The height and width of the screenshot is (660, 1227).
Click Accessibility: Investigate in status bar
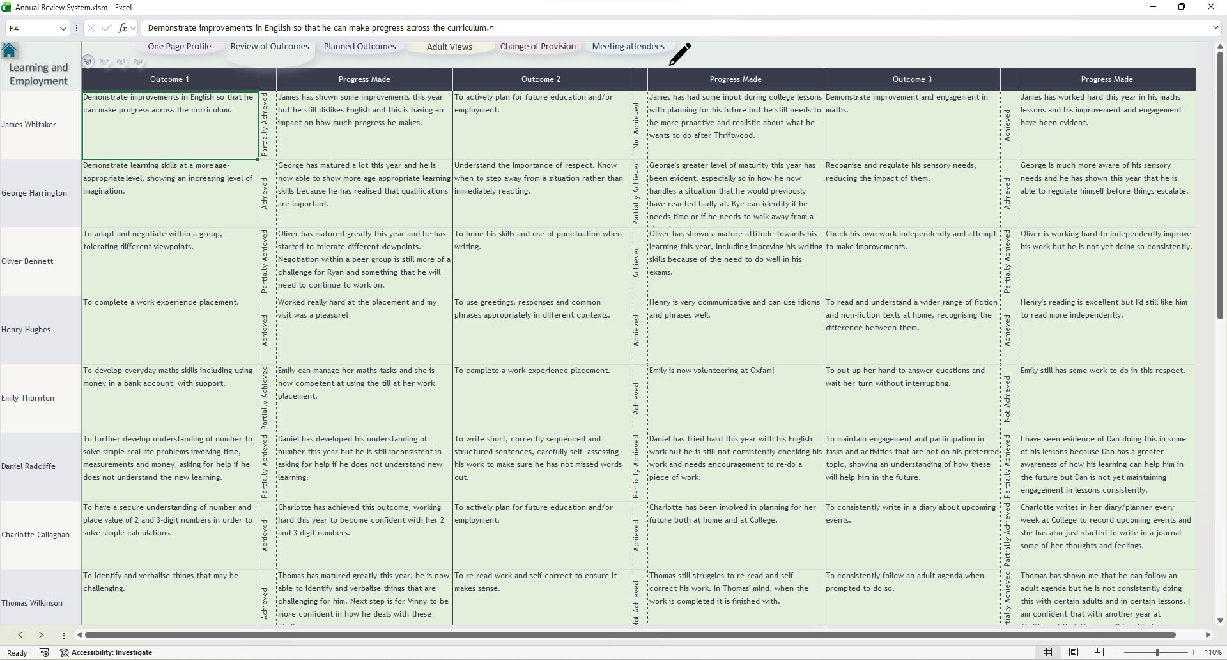(x=107, y=652)
